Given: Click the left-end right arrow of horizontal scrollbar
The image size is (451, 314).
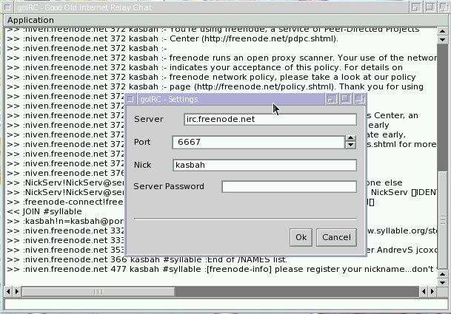Looking at the screenshot, I should 17,292.
